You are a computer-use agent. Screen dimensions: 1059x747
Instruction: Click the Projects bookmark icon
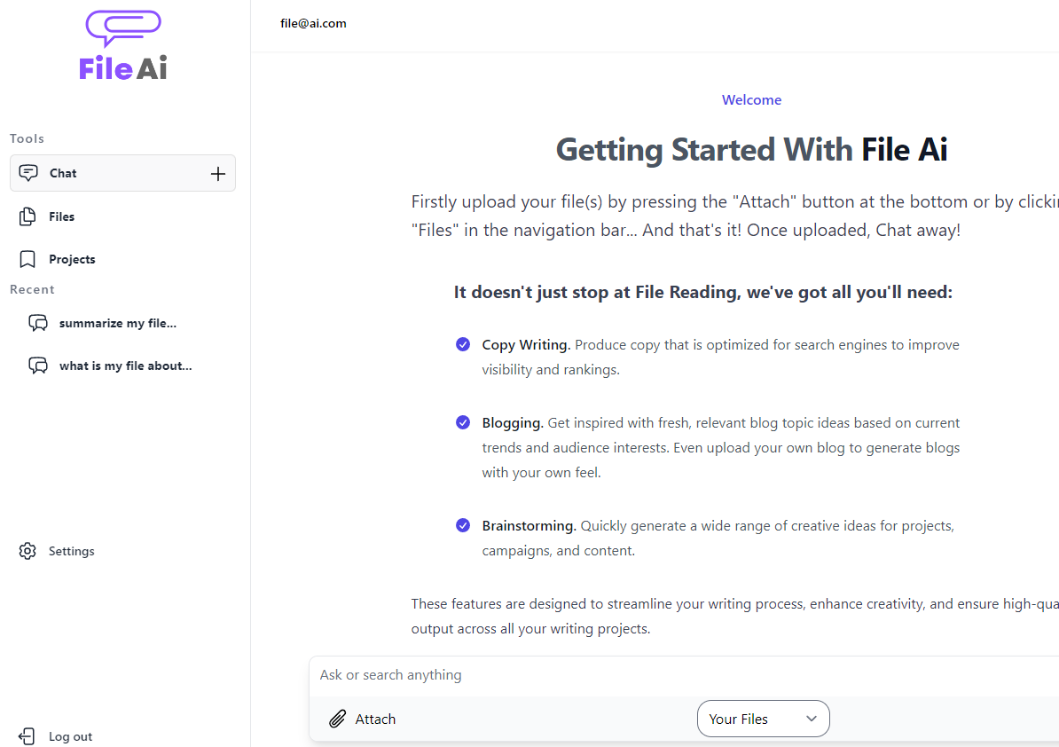(27, 258)
